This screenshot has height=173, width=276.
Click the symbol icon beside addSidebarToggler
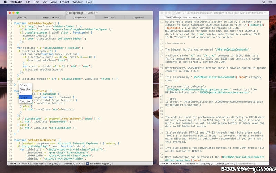click(x=88, y=164)
